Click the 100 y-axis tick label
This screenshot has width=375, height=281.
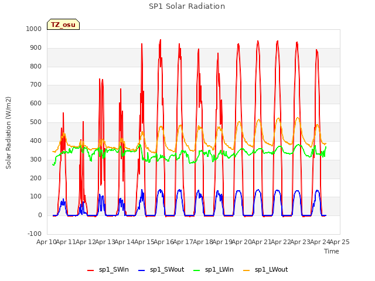tap(36, 197)
